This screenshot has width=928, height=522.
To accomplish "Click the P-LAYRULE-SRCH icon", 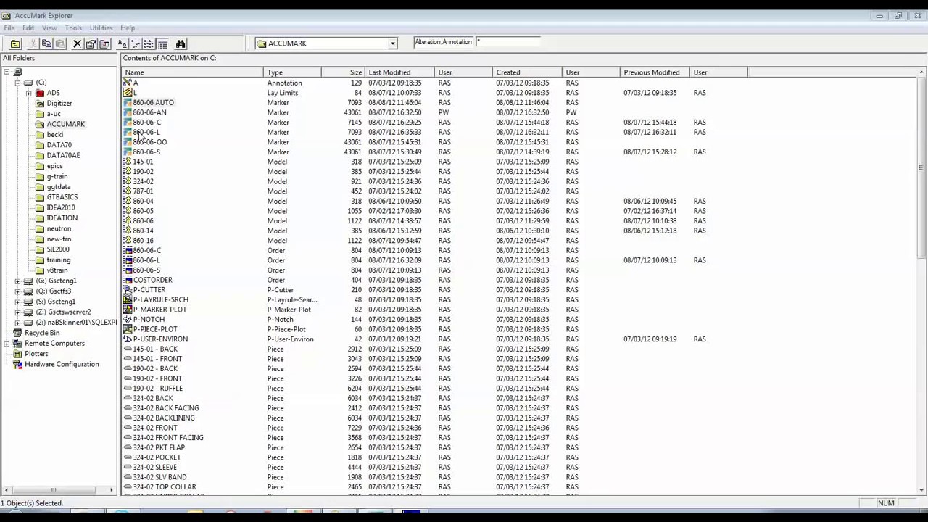I will [128, 299].
